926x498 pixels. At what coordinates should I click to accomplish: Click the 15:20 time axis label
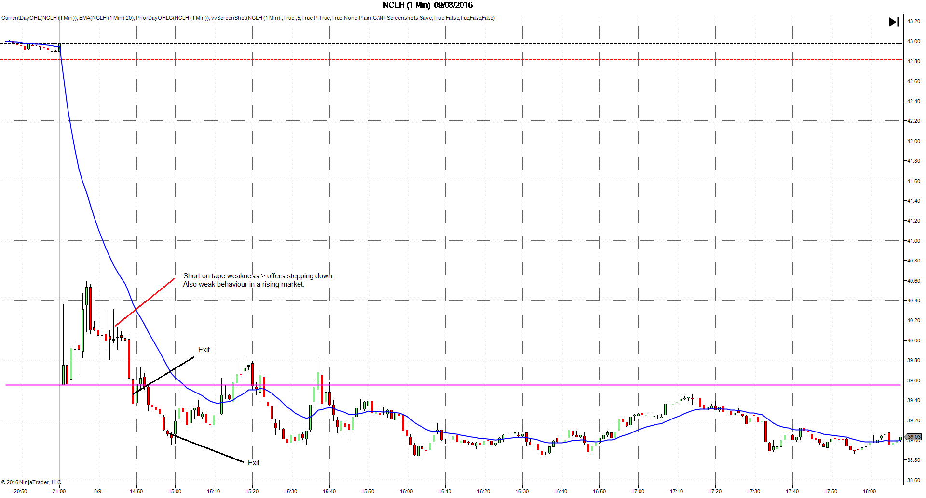click(252, 491)
